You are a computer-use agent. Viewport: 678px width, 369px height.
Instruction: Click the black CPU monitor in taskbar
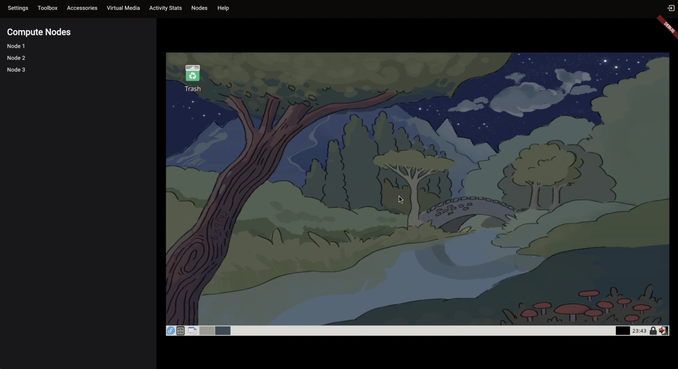click(622, 331)
